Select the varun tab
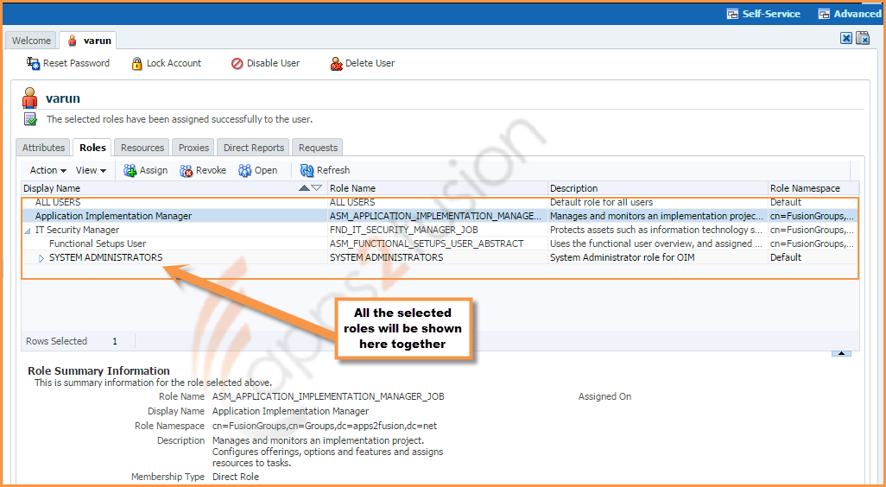Screen dimensions: 886x487 click(x=89, y=41)
